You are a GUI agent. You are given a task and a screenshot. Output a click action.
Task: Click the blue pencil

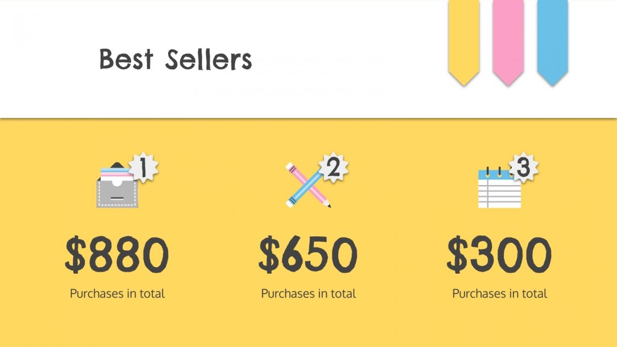point(302,189)
